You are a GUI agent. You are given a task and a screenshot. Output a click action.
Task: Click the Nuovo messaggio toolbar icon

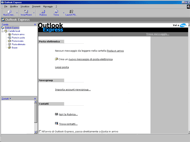point(9,11)
